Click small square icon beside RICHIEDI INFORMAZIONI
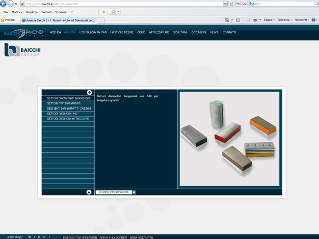319x239 pixels. (x=134, y=192)
